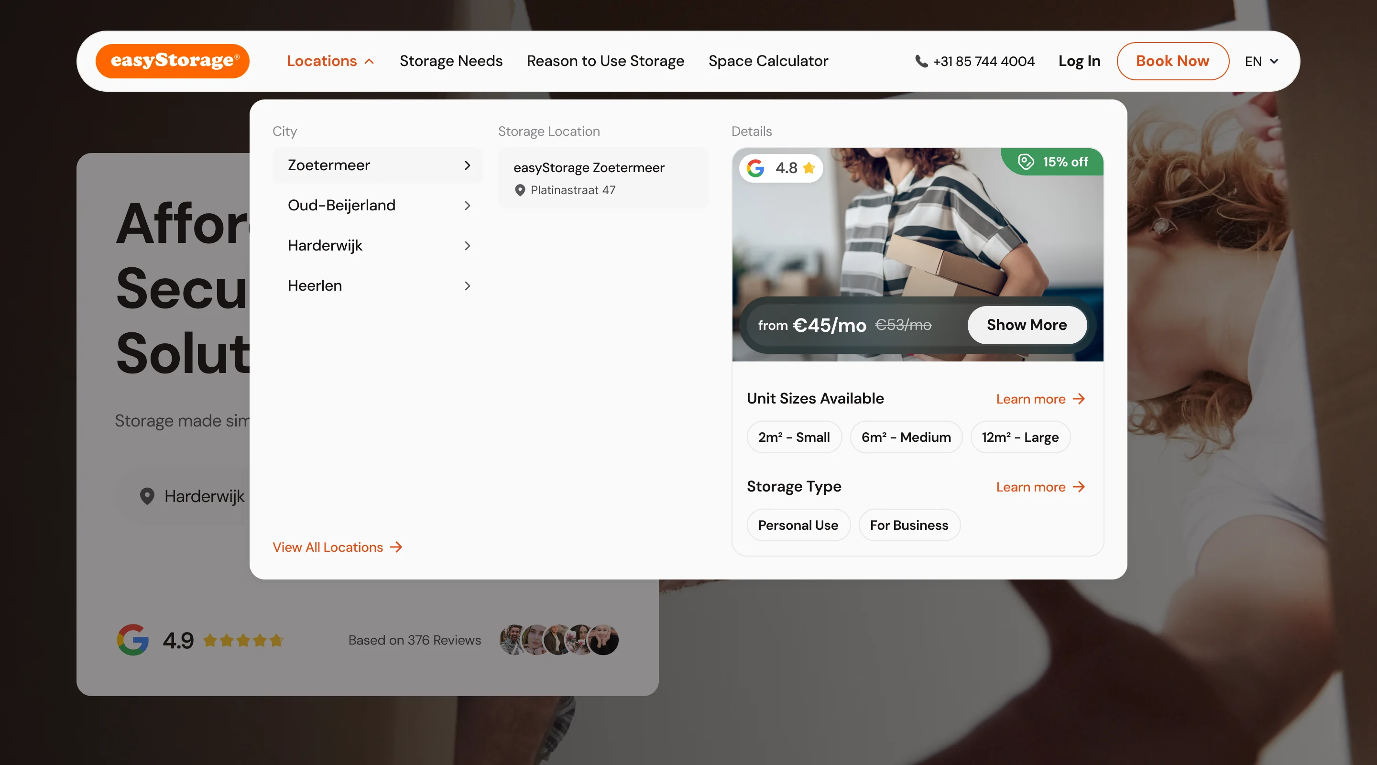Screen dimensions: 1377x765
Task: Go to Space Calculator
Action: pyautogui.click(x=768, y=61)
